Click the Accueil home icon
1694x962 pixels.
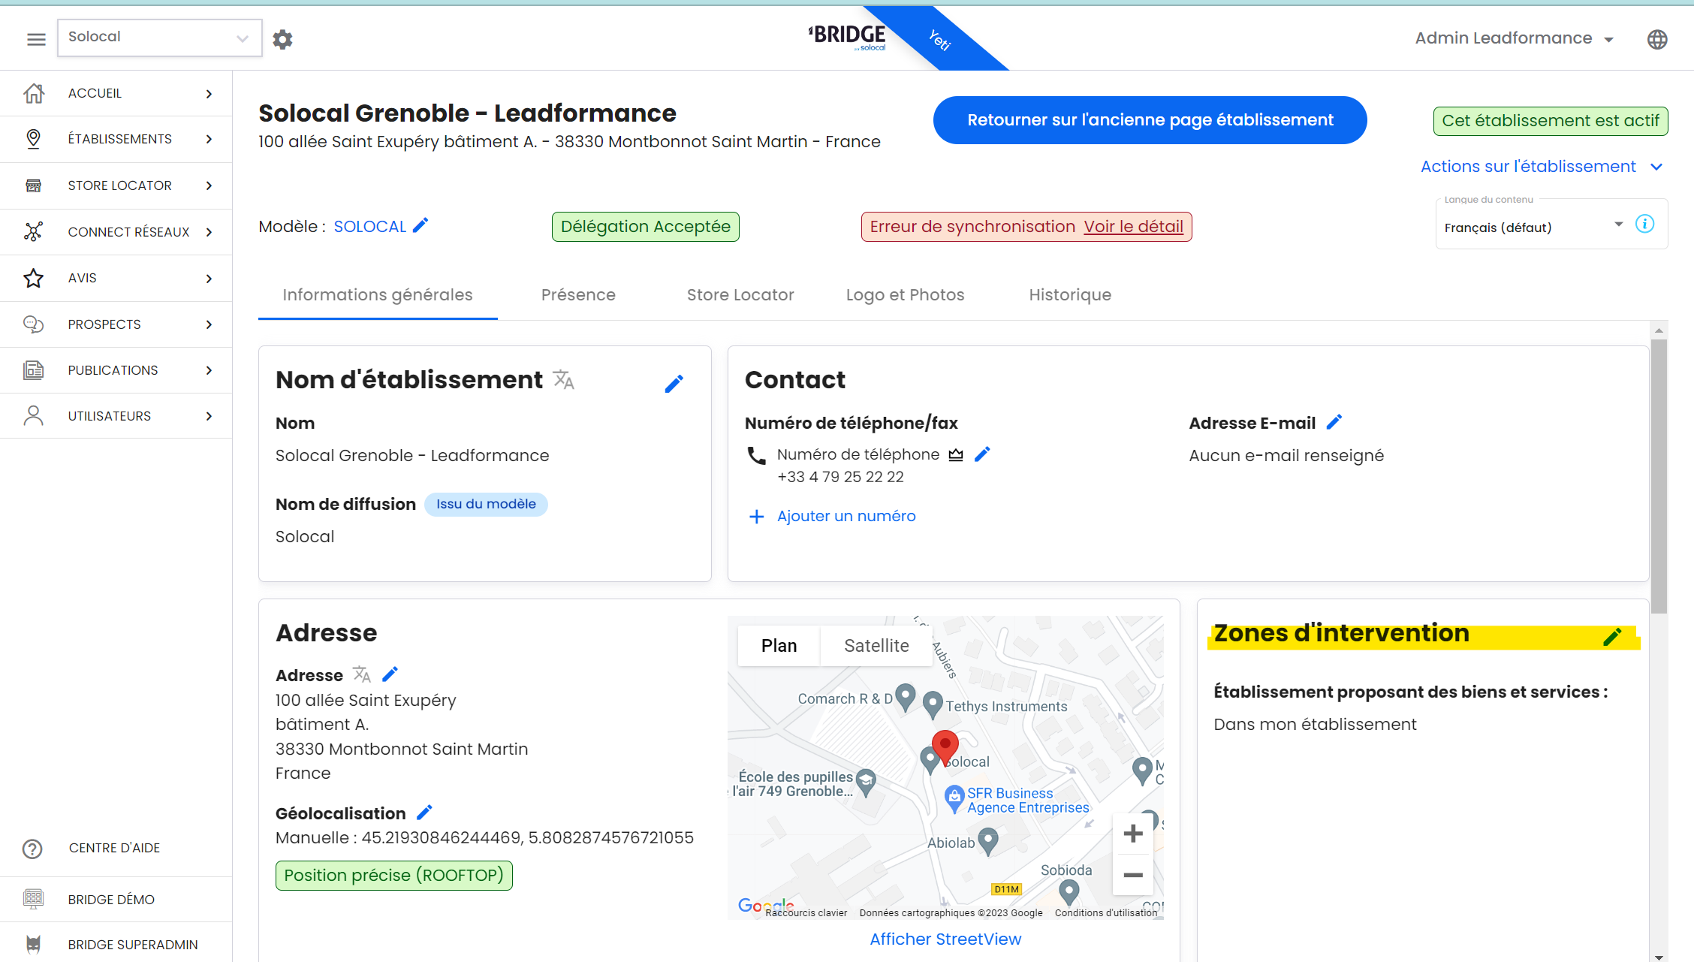33,93
